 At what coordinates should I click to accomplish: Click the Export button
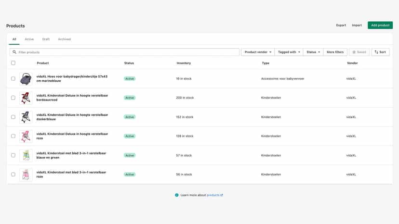click(x=341, y=25)
